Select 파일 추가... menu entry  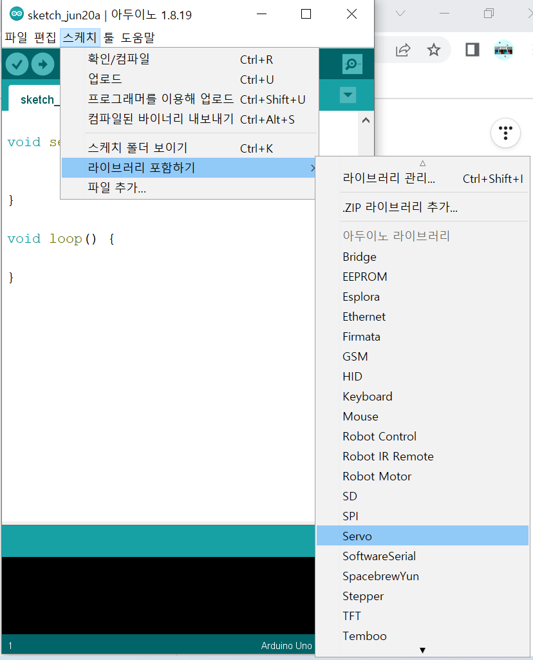[x=189, y=188]
